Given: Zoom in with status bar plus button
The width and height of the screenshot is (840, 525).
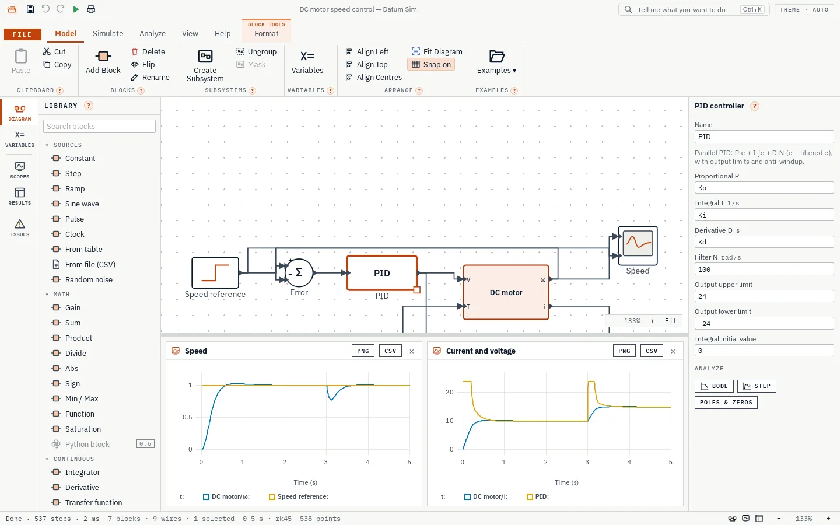Looking at the screenshot, I should (828, 519).
